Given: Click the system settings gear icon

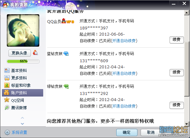Looking at the screenshot, I should coord(7,132).
